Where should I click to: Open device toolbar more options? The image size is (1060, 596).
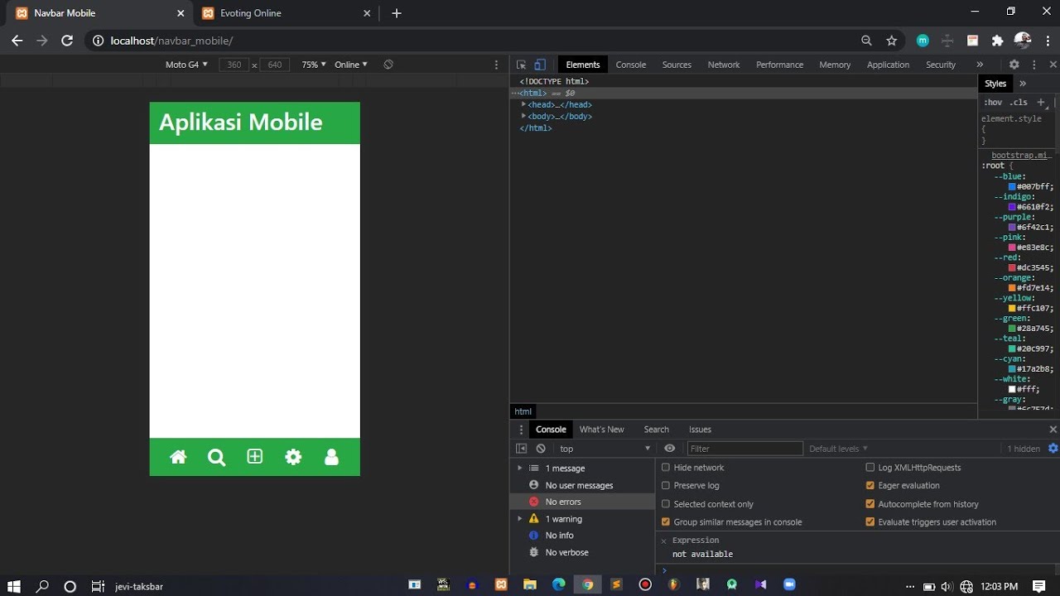497,65
